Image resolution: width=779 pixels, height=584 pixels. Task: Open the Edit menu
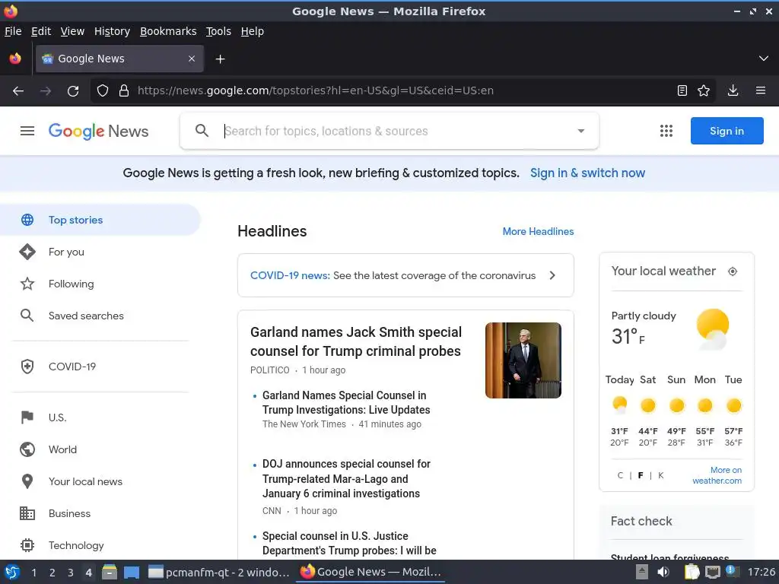41,31
